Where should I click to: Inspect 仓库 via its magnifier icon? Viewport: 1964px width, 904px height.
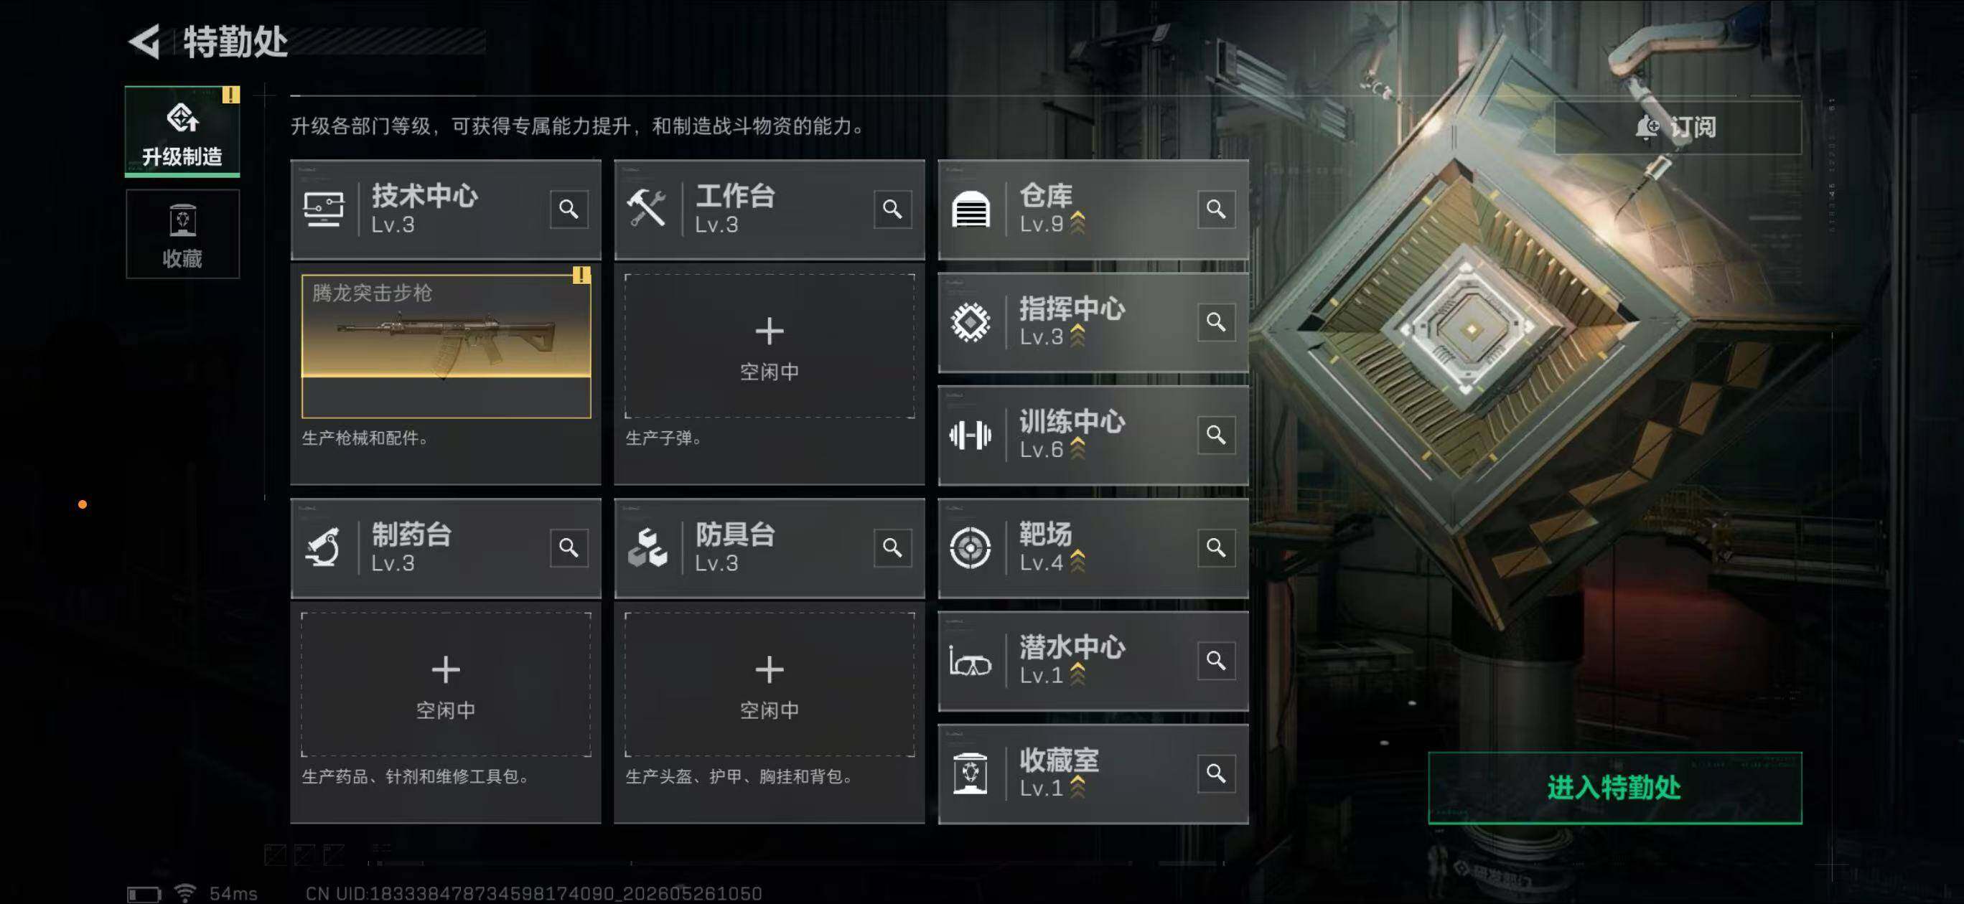tap(1216, 209)
